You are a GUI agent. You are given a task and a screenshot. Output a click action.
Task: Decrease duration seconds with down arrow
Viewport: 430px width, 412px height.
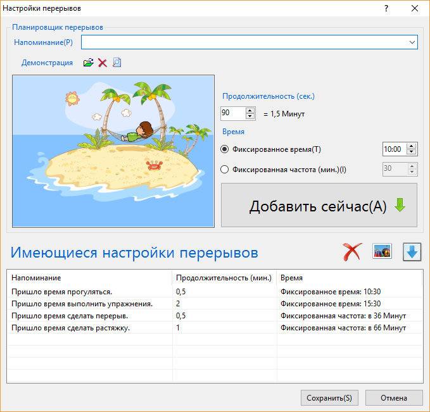250,116
